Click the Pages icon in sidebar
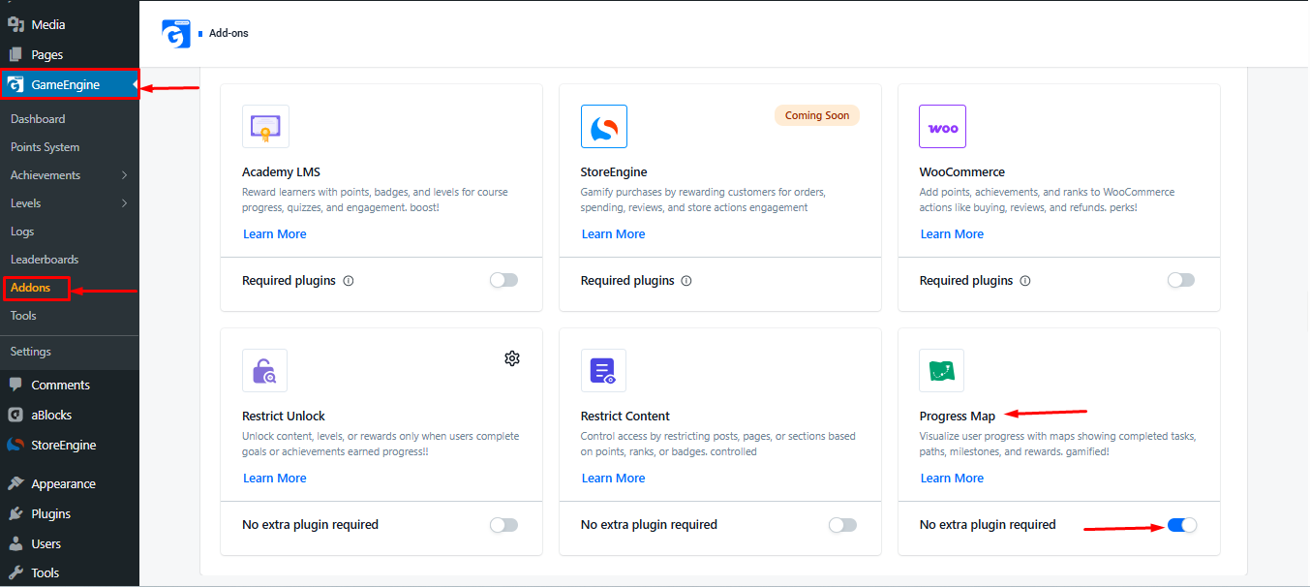 tap(15, 54)
